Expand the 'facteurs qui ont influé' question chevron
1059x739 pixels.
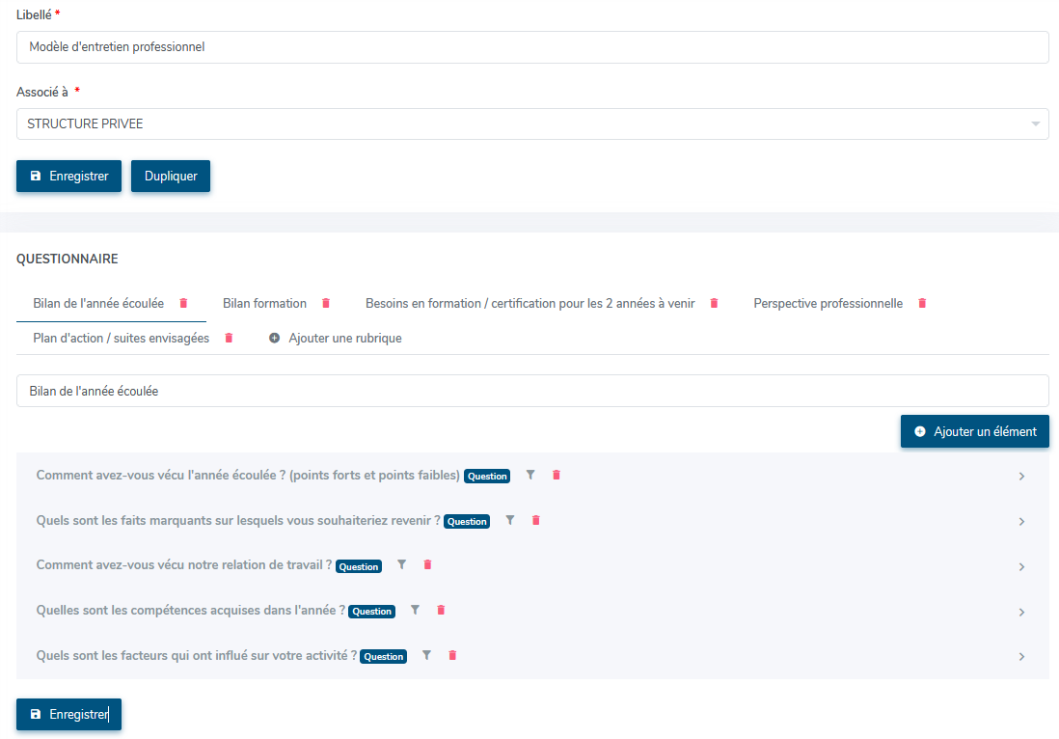pyautogui.click(x=1021, y=657)
